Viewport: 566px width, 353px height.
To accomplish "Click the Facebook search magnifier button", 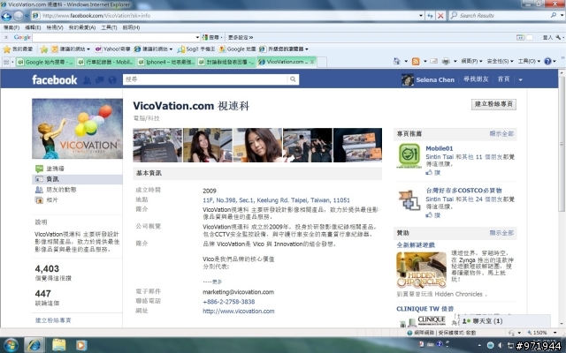I will click(x=293, y=79).
